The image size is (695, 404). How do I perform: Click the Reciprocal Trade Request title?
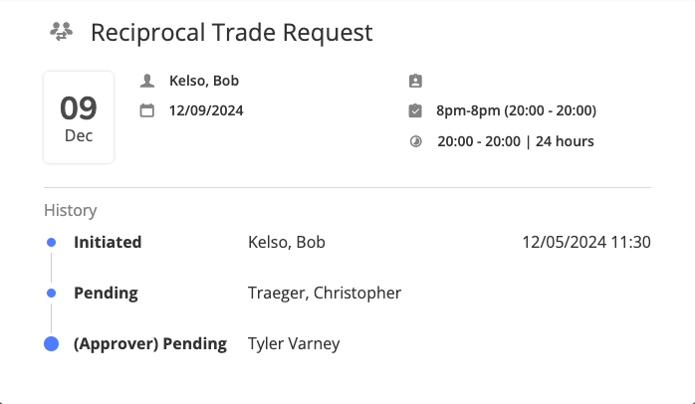[232, 32]
